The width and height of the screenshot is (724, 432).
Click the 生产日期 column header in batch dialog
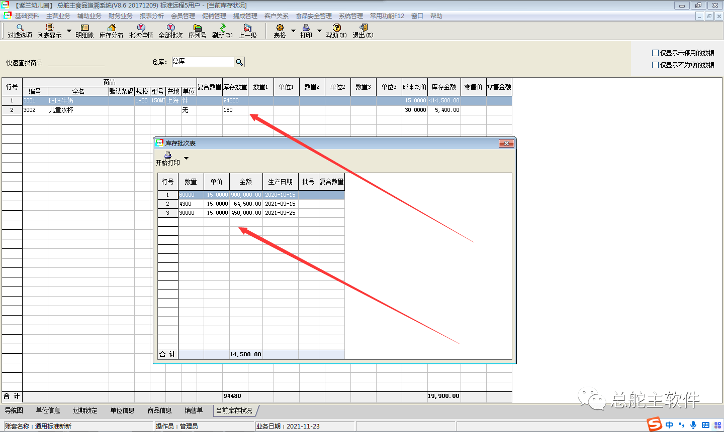click(281, 182)
